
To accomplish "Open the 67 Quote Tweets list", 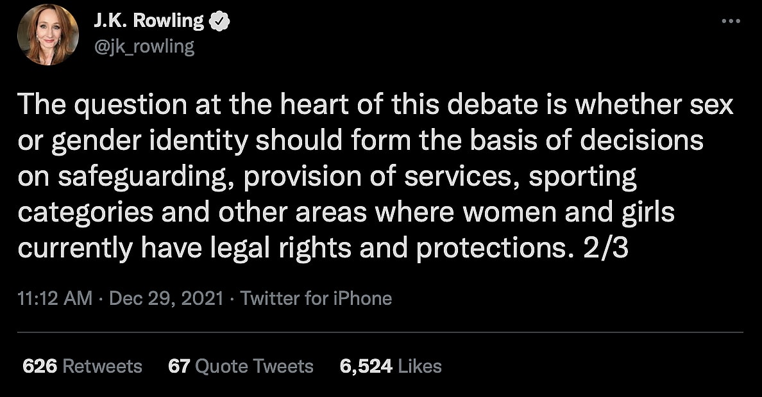I will click(x=241, y=366).
